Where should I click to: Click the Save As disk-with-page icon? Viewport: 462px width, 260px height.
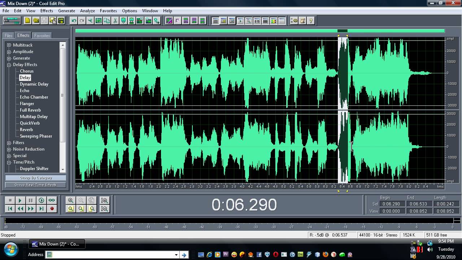[x=53, y=21]
